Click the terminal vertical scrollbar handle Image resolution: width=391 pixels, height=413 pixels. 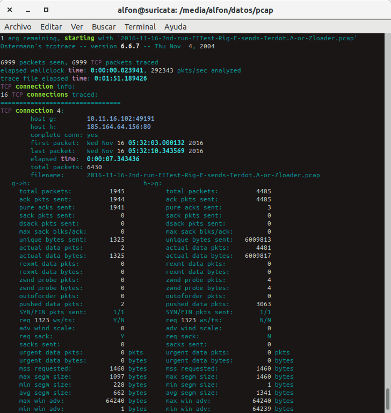coord(388,399)
